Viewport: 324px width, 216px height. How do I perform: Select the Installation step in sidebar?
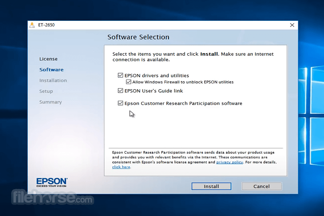(53, 80)
